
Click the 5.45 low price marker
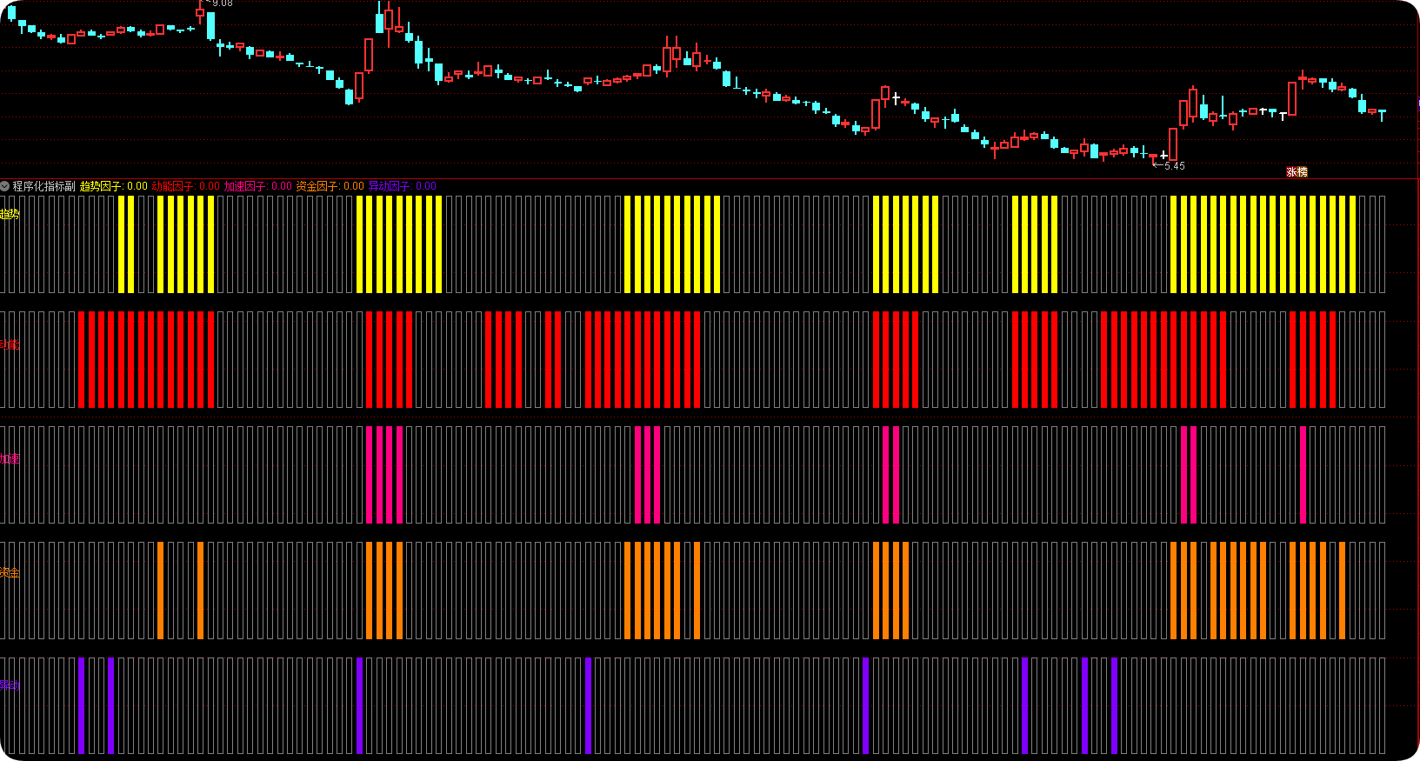pyautogui.click(x=1174, y=166)
